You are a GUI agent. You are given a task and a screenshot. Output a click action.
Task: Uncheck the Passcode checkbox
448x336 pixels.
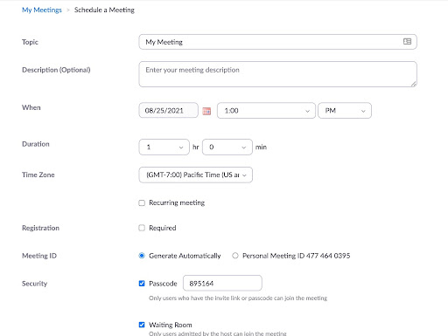(142, 284)
